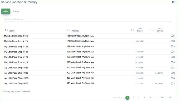Viewport: 179px width, 101px height.
Task: Click 'Showing 1 to 10 of 4,669 entries'
Action: [17, 92]
